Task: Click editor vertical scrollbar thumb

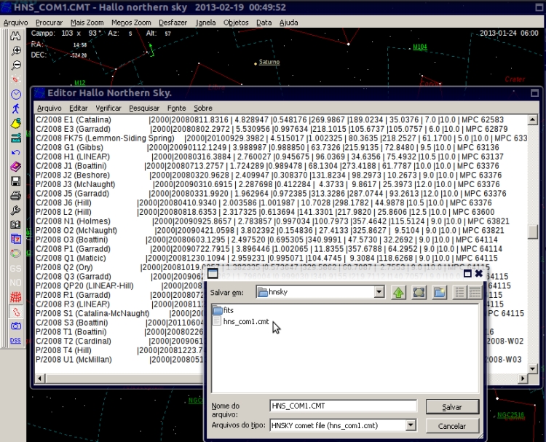Action: pyautogui.click(x=532, y=232)
